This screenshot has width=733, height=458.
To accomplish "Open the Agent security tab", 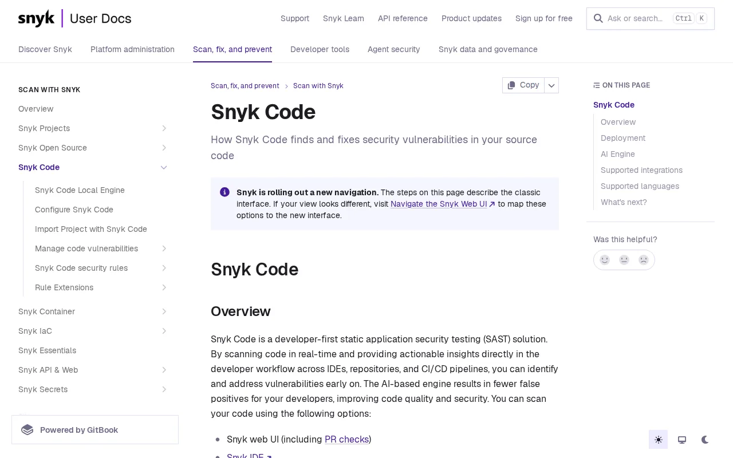I will pos(394,49).
